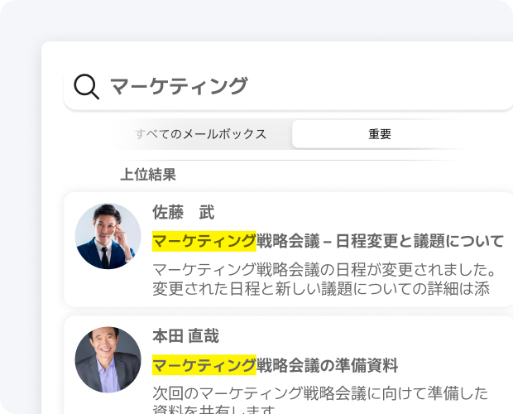Click highlighted マーケティング in 佐藤's subject

click(204, 241)
